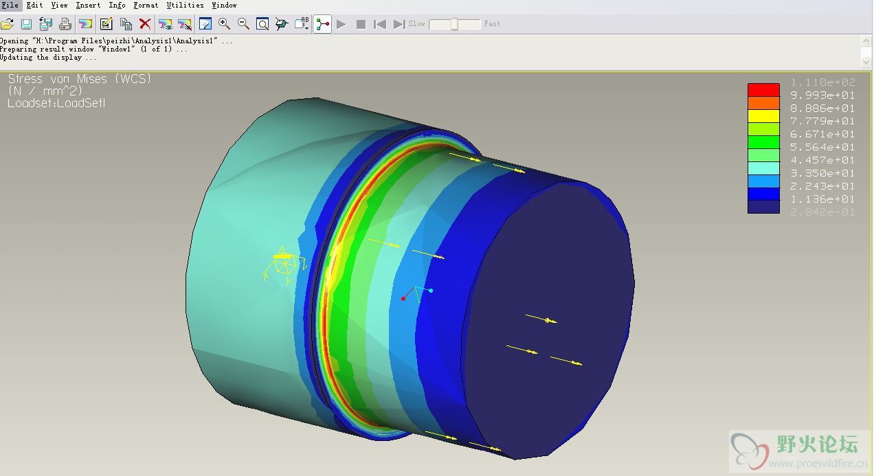Click the cyan legend color swatch
Viewport: 874px width, 476px height.
tap(763, 168)
